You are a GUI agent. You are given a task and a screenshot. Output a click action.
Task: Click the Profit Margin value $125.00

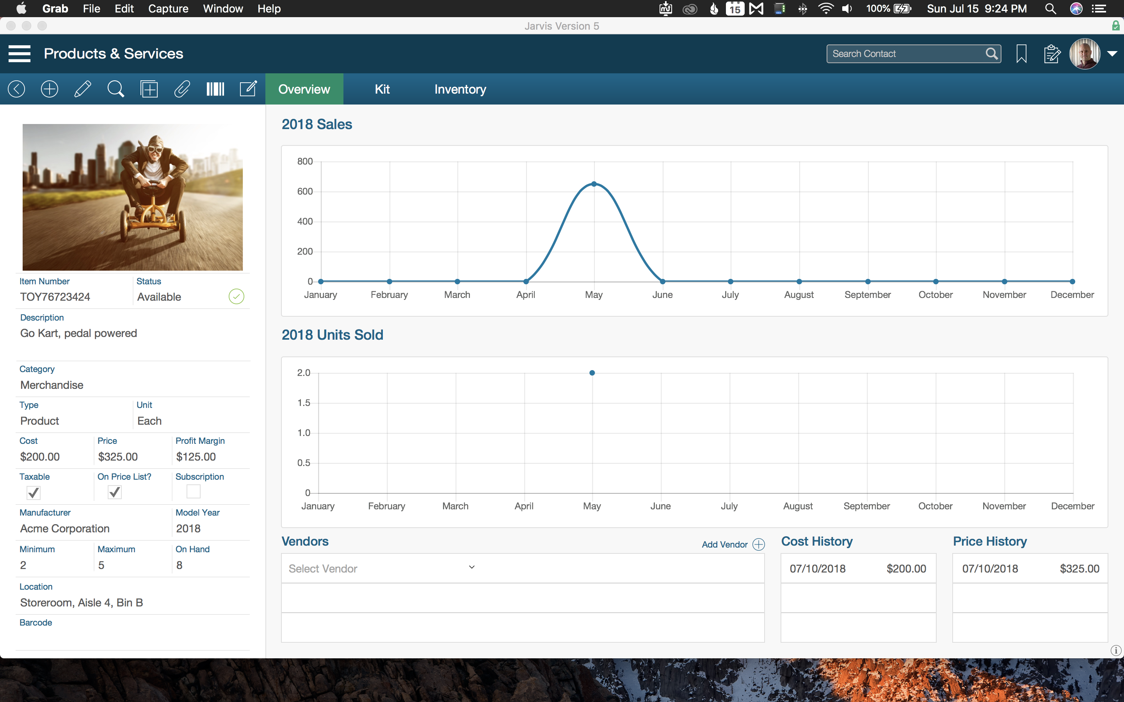(196, 456)
